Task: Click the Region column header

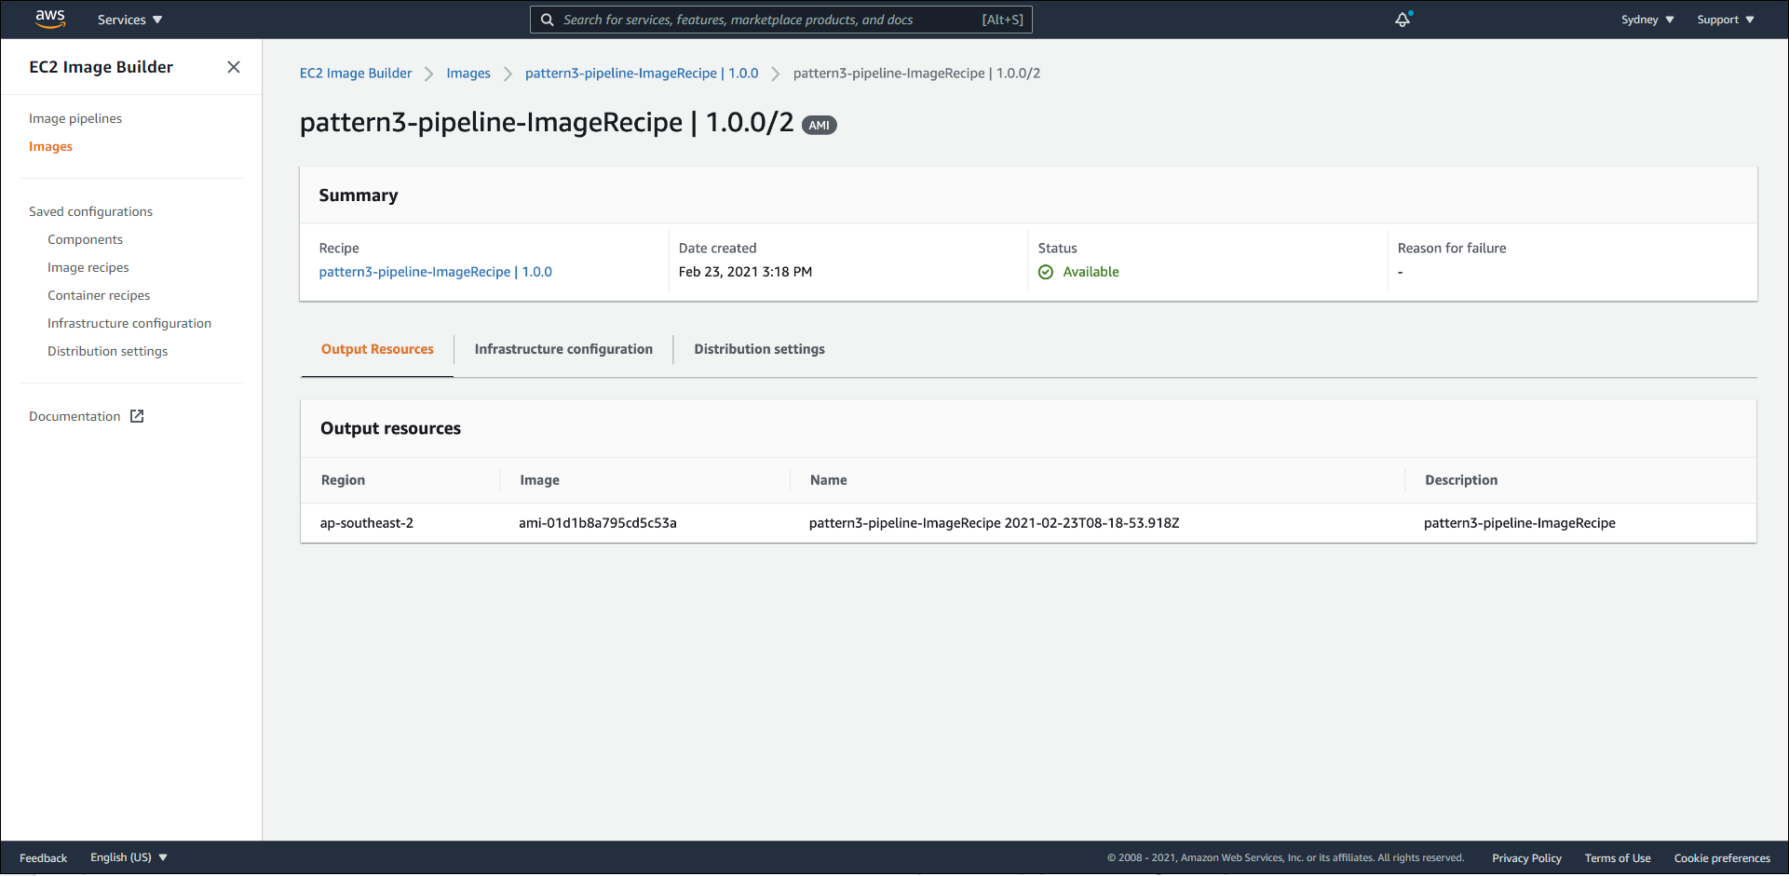Action: tap(343, 480)
